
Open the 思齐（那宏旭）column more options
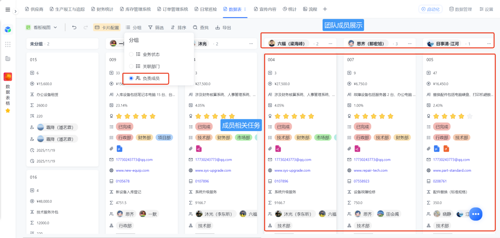[x=409, y=44]
